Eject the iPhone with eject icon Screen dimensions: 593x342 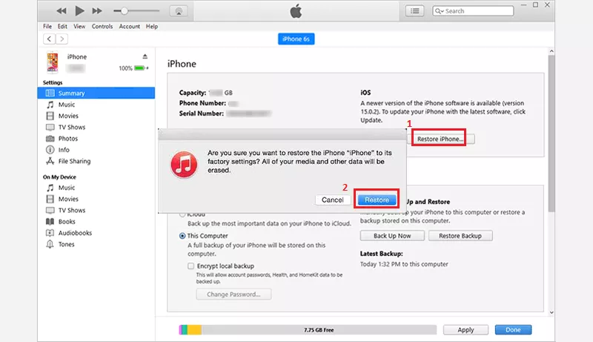[x=145, y=56]
